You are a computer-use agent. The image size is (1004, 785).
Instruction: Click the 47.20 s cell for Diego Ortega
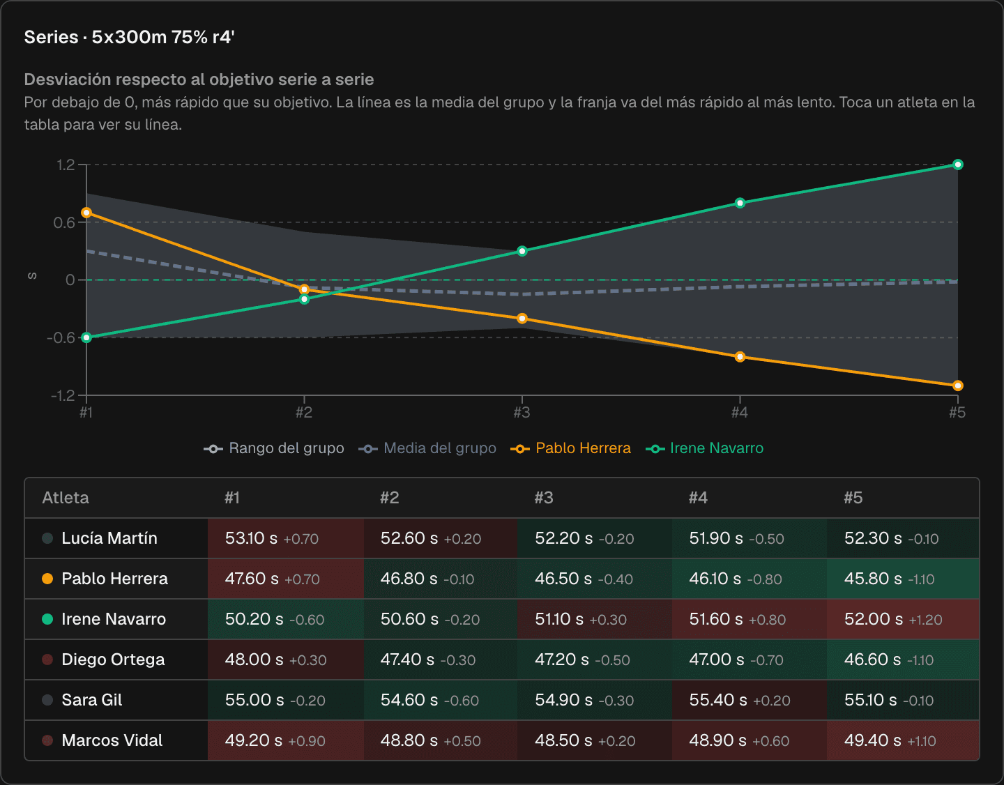pos(595,660)
